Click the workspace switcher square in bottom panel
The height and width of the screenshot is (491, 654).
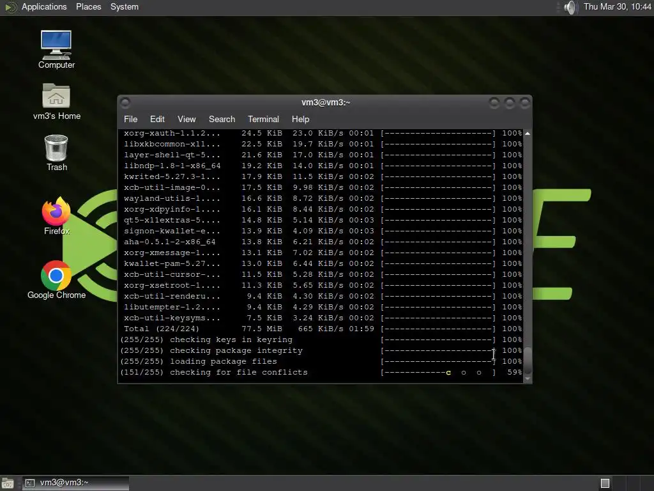[x=605, y=483]
